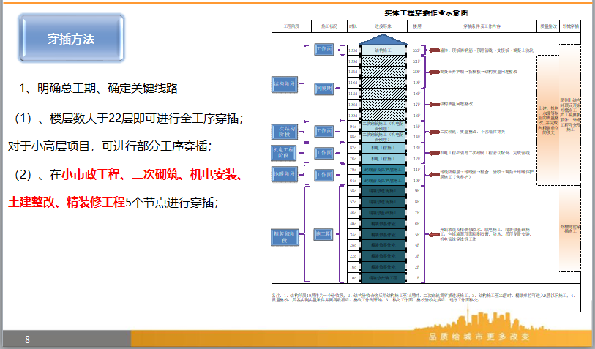595x349 pixels.
Task: Click the 100d duration cell
Action: click(353, 116)
